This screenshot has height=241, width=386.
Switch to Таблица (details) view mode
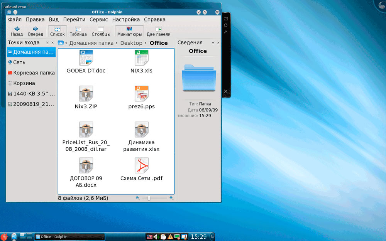78,31
